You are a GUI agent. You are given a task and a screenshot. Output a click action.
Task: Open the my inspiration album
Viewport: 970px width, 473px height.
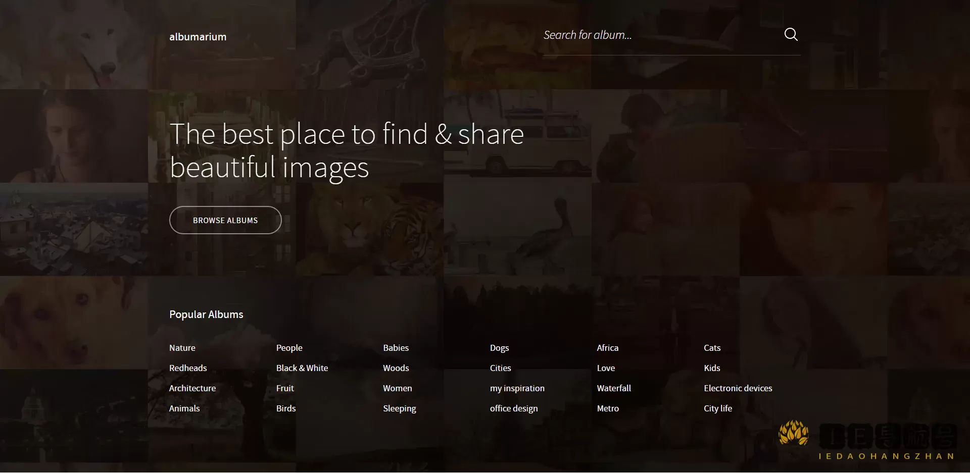coord(517,388)
